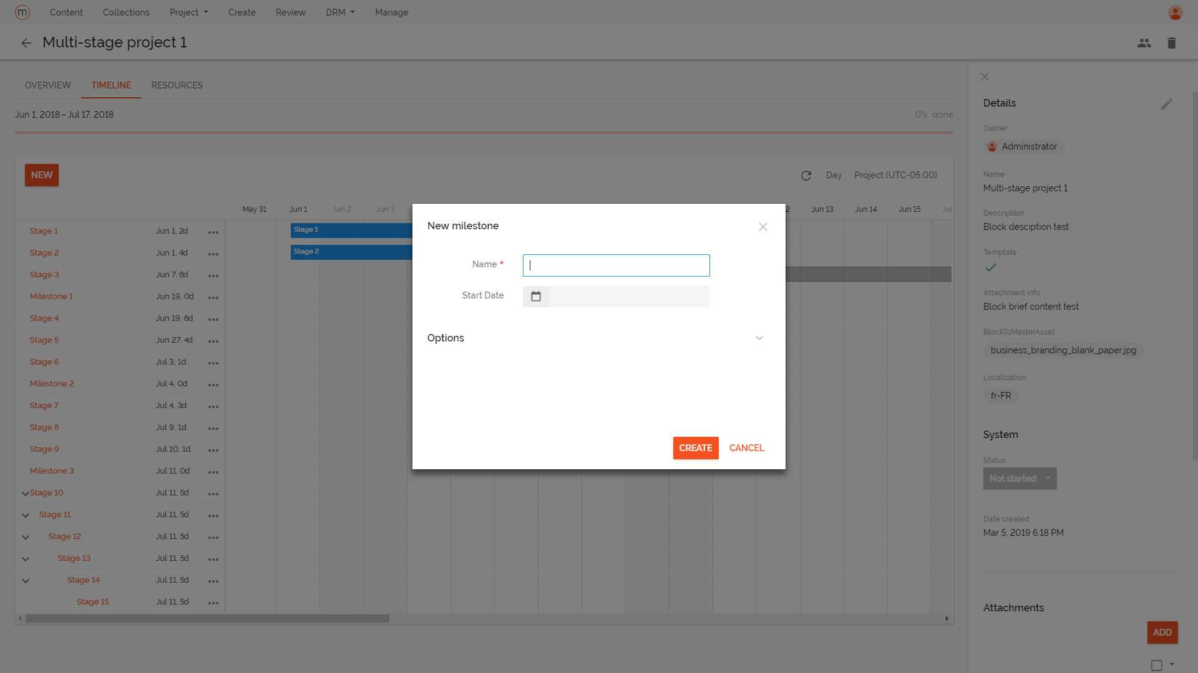
Task: Edit Details using the pencil icon
Action: (x=1167, y=103)
